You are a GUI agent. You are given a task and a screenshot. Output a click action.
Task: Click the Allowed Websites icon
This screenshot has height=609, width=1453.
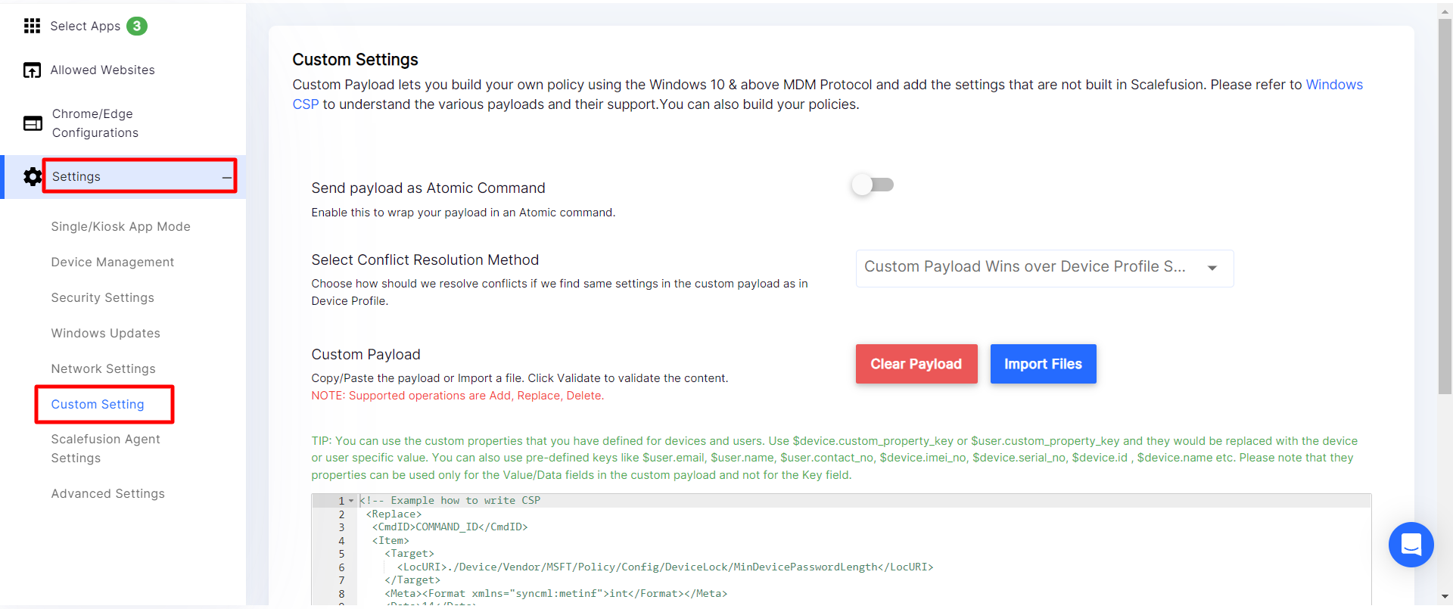tap(32, 70)
